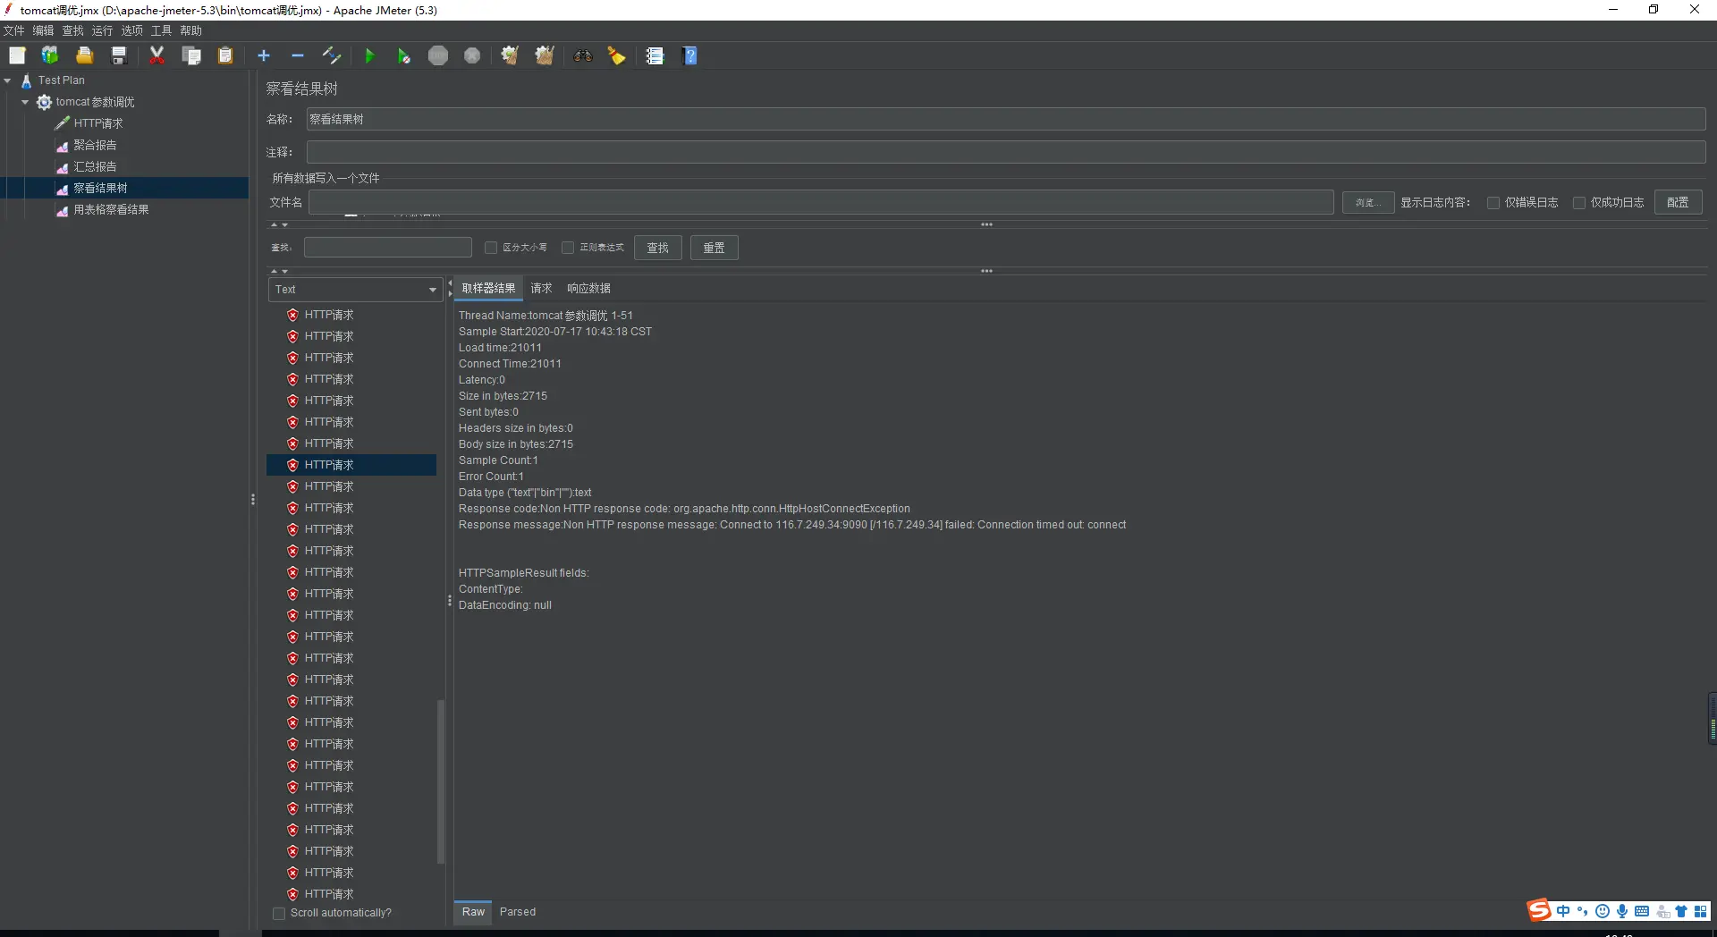Collapse all nodes with the minus icon
This screenshot has width=1717, height=937.
(298, 55)
